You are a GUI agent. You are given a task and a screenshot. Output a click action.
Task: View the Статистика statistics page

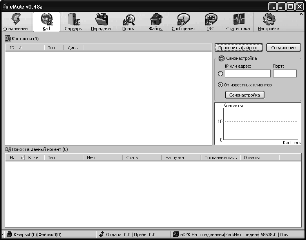(238, 22)
